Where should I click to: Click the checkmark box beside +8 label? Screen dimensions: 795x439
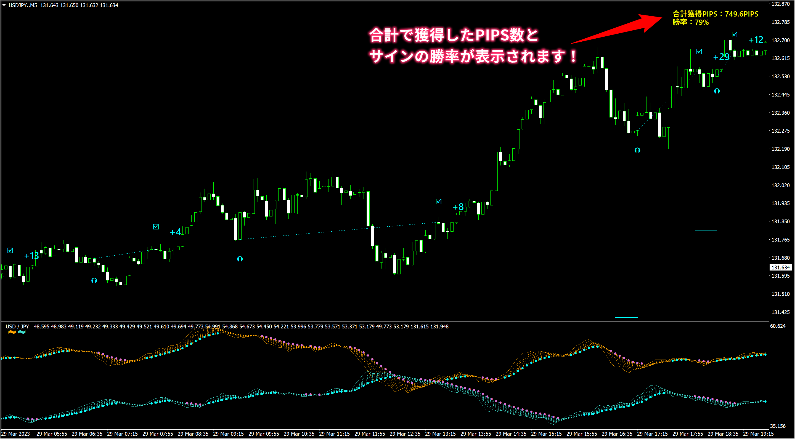click(439, 202)
